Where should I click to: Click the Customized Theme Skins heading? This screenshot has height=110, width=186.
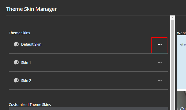click(x=30, y=105)
